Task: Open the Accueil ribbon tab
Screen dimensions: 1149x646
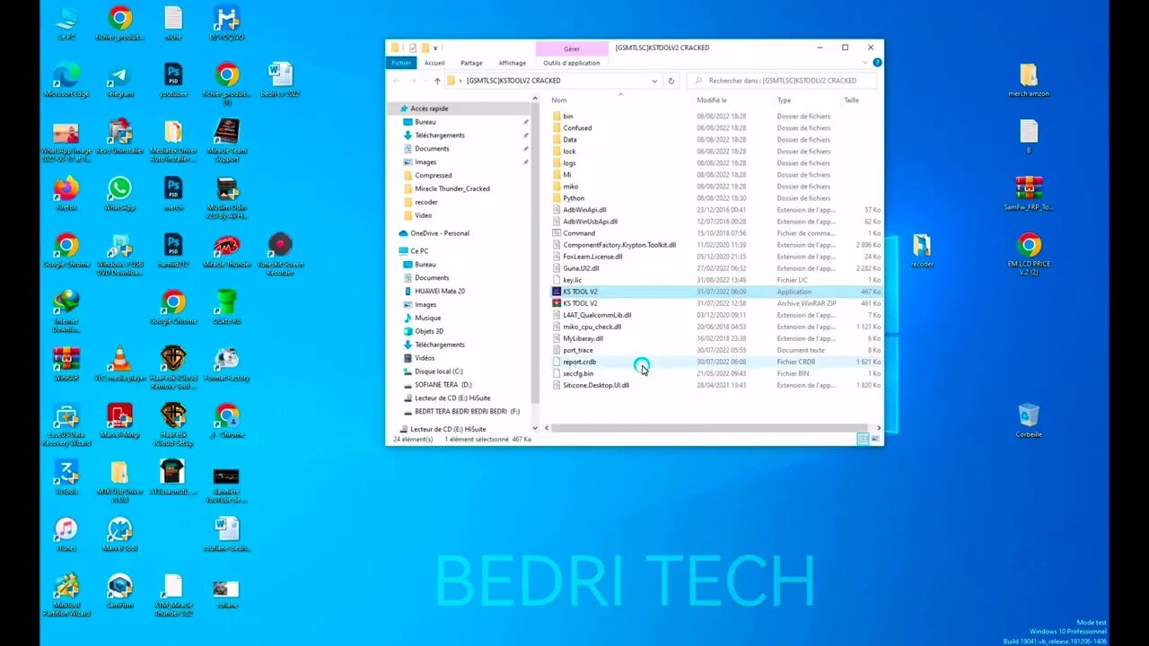Action: [x=434, y=63]
